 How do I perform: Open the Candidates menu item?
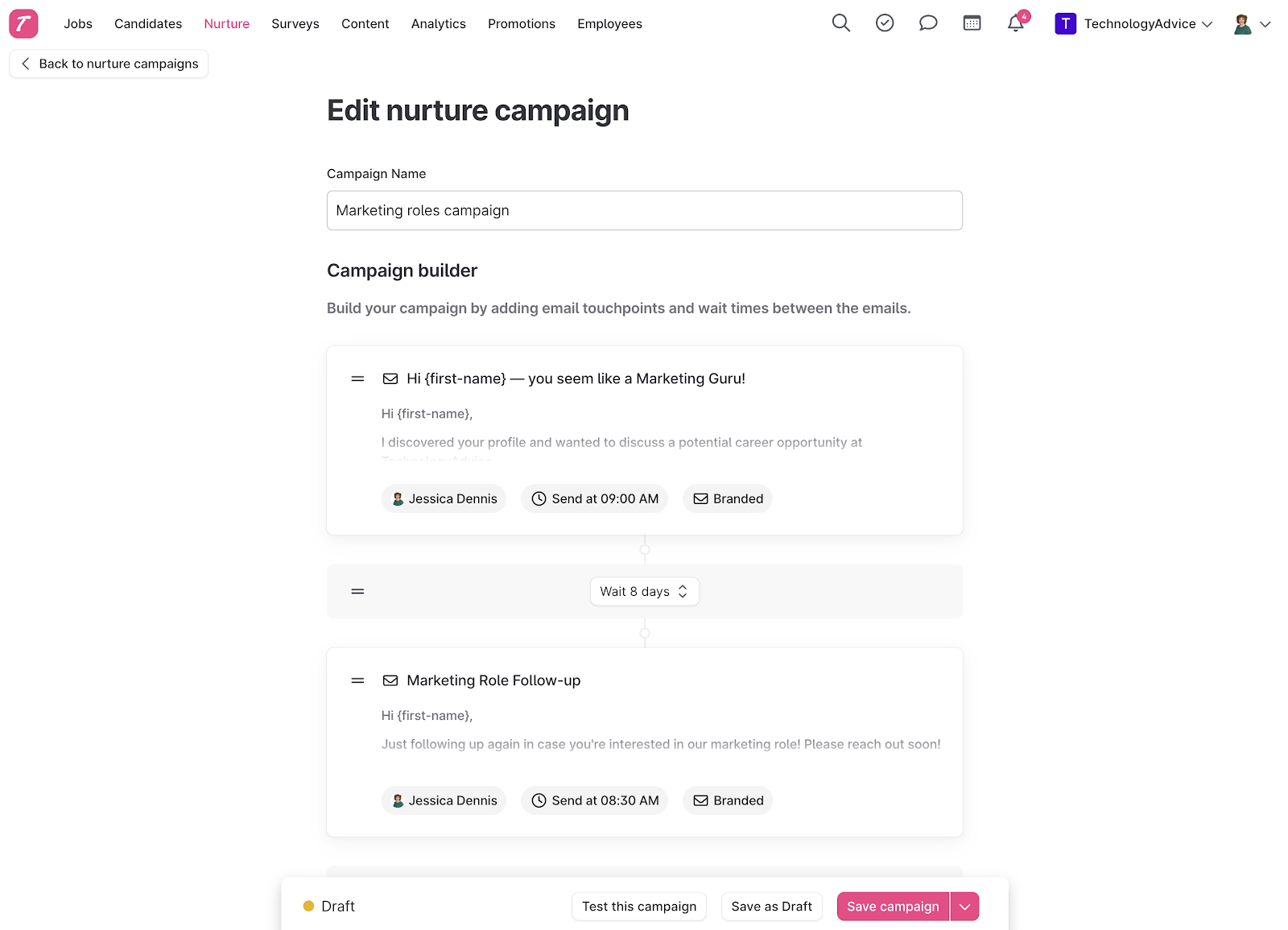[148, 24]
